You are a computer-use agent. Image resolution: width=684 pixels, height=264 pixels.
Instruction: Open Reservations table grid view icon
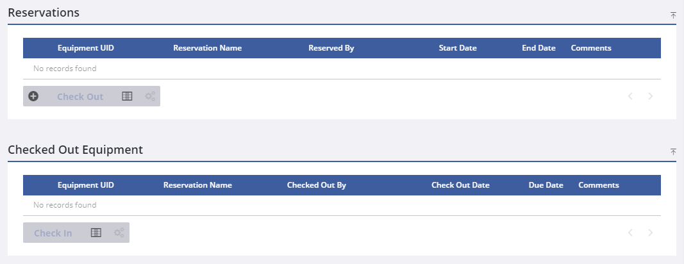127,96
